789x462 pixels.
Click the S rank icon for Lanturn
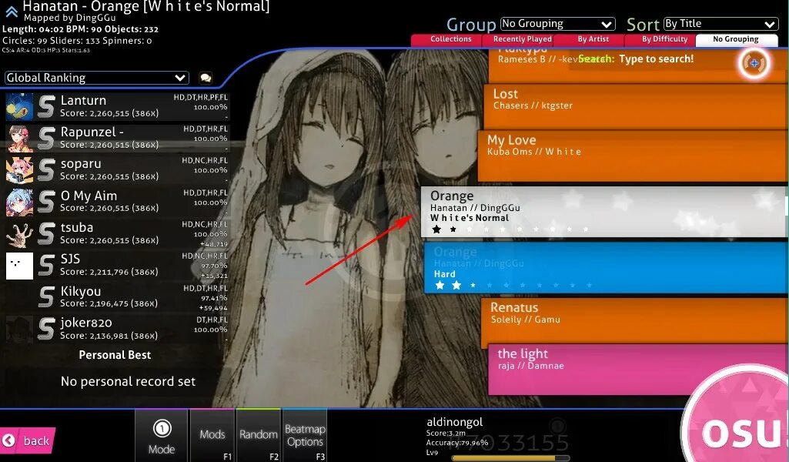(46, 107)
